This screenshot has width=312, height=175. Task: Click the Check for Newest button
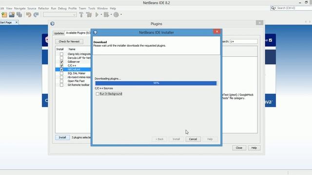tap(69, 41)
